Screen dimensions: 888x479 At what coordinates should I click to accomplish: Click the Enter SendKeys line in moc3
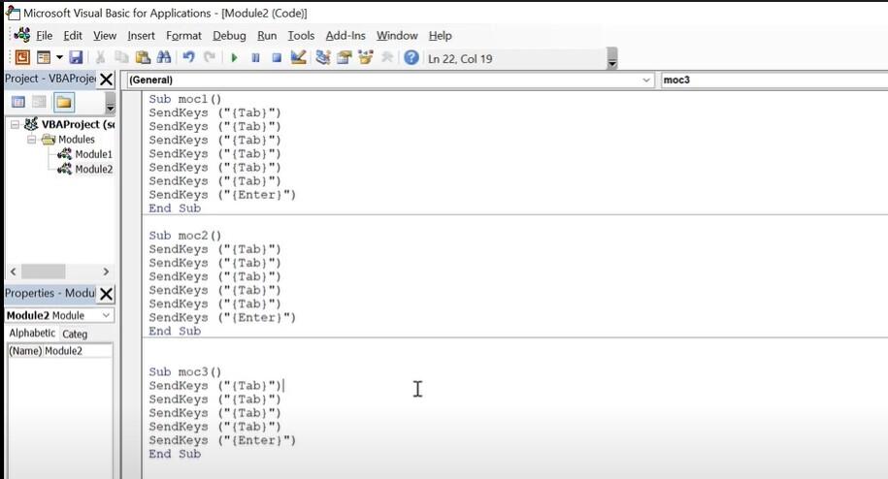pos(222,440)
